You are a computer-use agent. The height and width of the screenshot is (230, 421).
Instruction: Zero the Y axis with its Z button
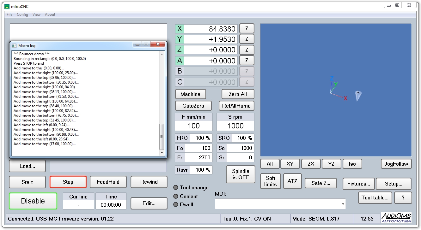(247, 39)
